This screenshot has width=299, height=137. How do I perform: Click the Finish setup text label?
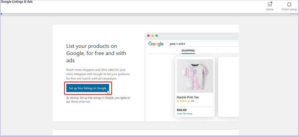289,9
